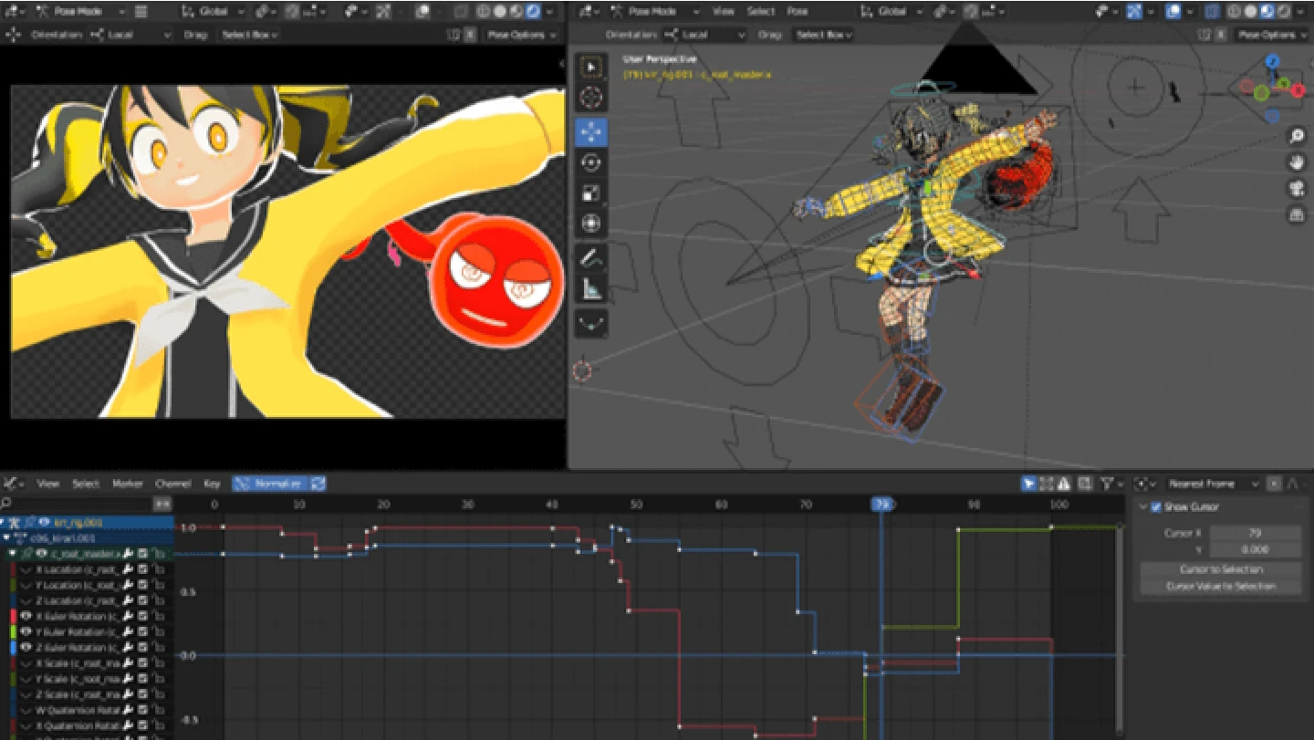Image resolution: width=1314 pixels, height=740 pixels.
Task: Click the wrench icon on Z Scale channel
Action: click(x=129, y=694)
